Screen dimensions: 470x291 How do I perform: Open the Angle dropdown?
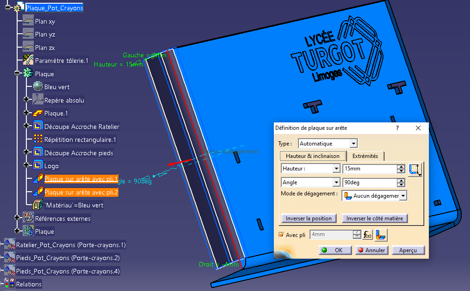pos(336,182)
